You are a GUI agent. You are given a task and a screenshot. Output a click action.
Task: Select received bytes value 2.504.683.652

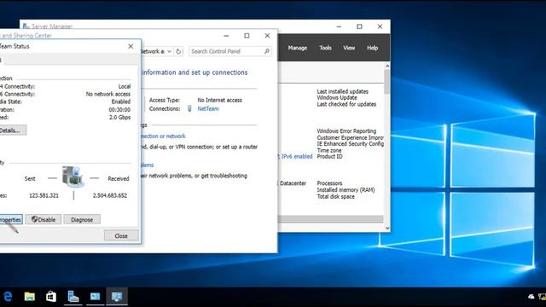click(x=110, y=195)
